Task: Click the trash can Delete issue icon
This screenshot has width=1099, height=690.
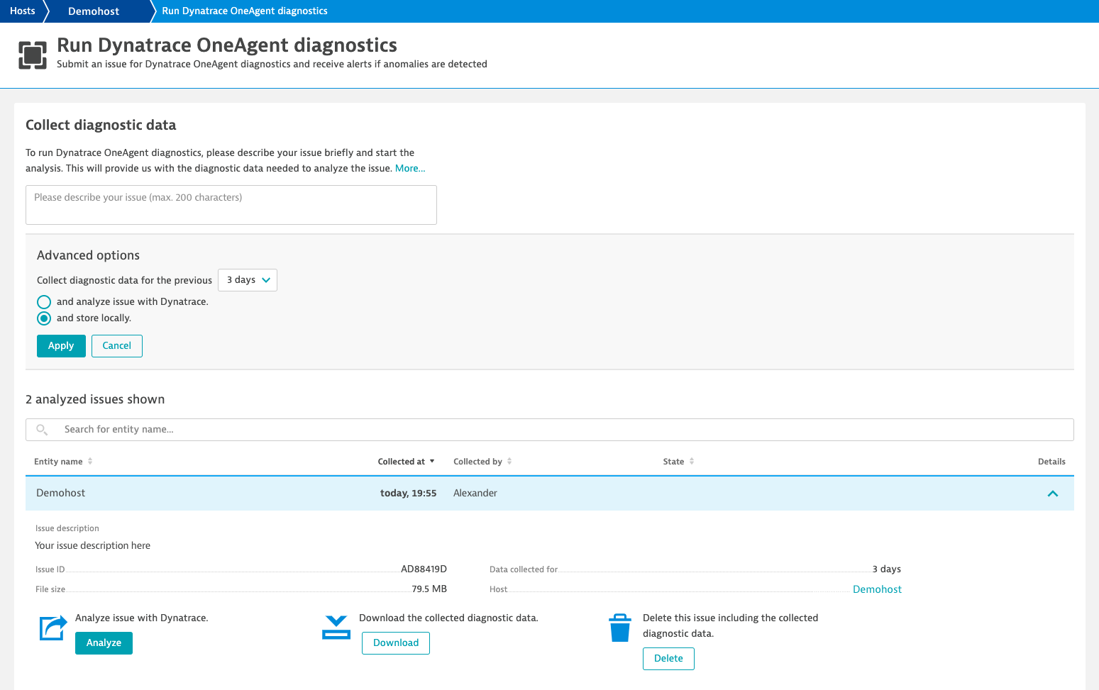Action: pos(620,628)
